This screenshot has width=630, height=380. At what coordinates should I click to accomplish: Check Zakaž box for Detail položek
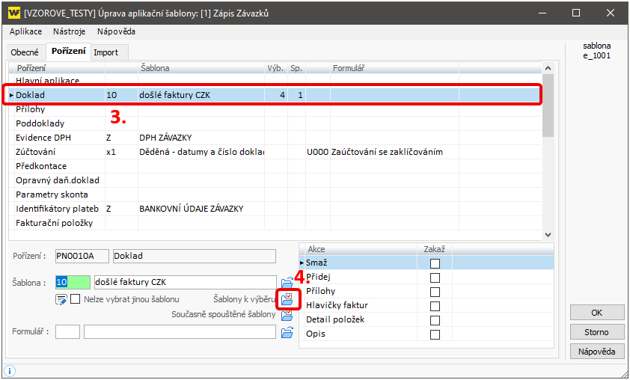pos(435,320)
